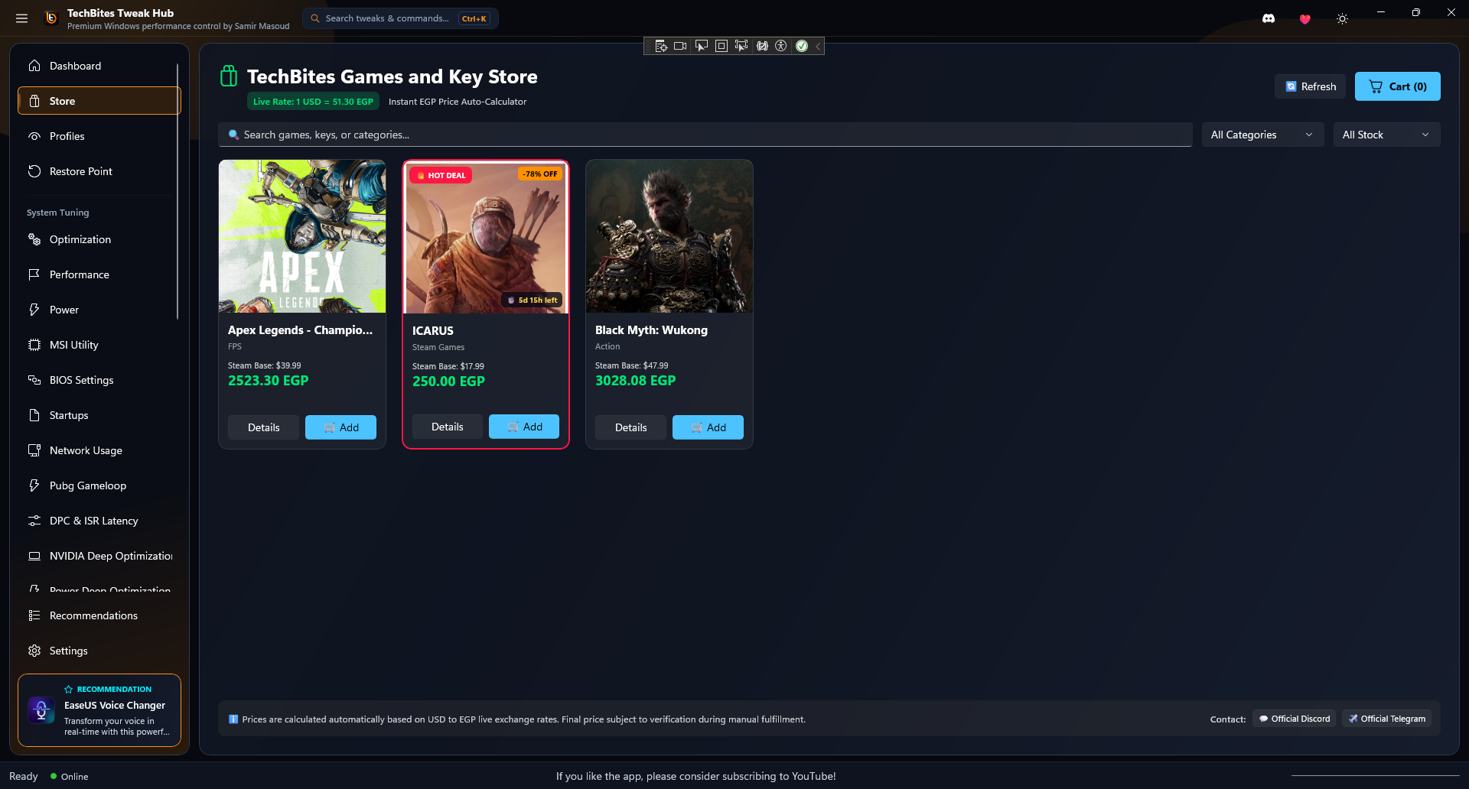Navigate to Network Usage
1469x789 pixels.
pyautogui.click(x=99, y=450)
